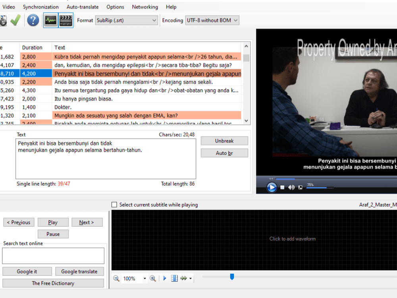This screenshot has height=298, width=397.
Task: Zoom in the waveform with magnifier plus
Action: point(153,279)
